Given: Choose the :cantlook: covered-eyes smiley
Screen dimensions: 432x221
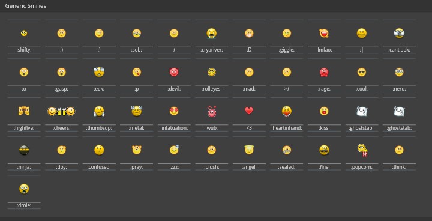Looking at the screenshot, I should (x=399, y=34).
